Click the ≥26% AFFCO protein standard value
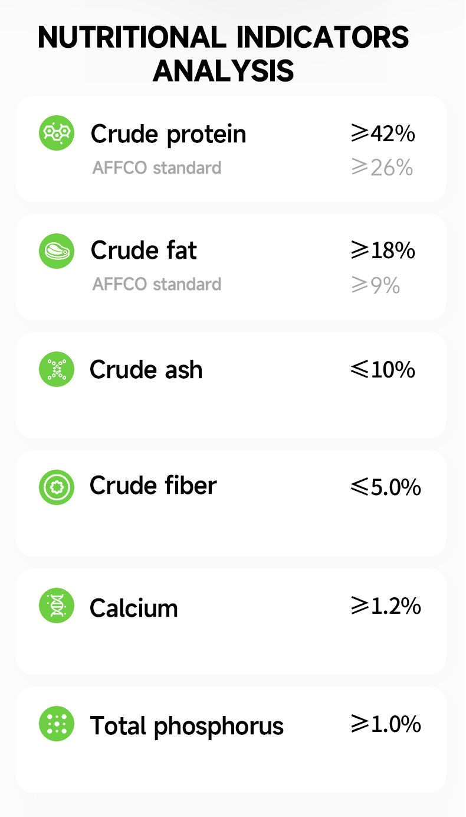Image resolution: width=466 pixels, height=817 pixels. (382, 168)
